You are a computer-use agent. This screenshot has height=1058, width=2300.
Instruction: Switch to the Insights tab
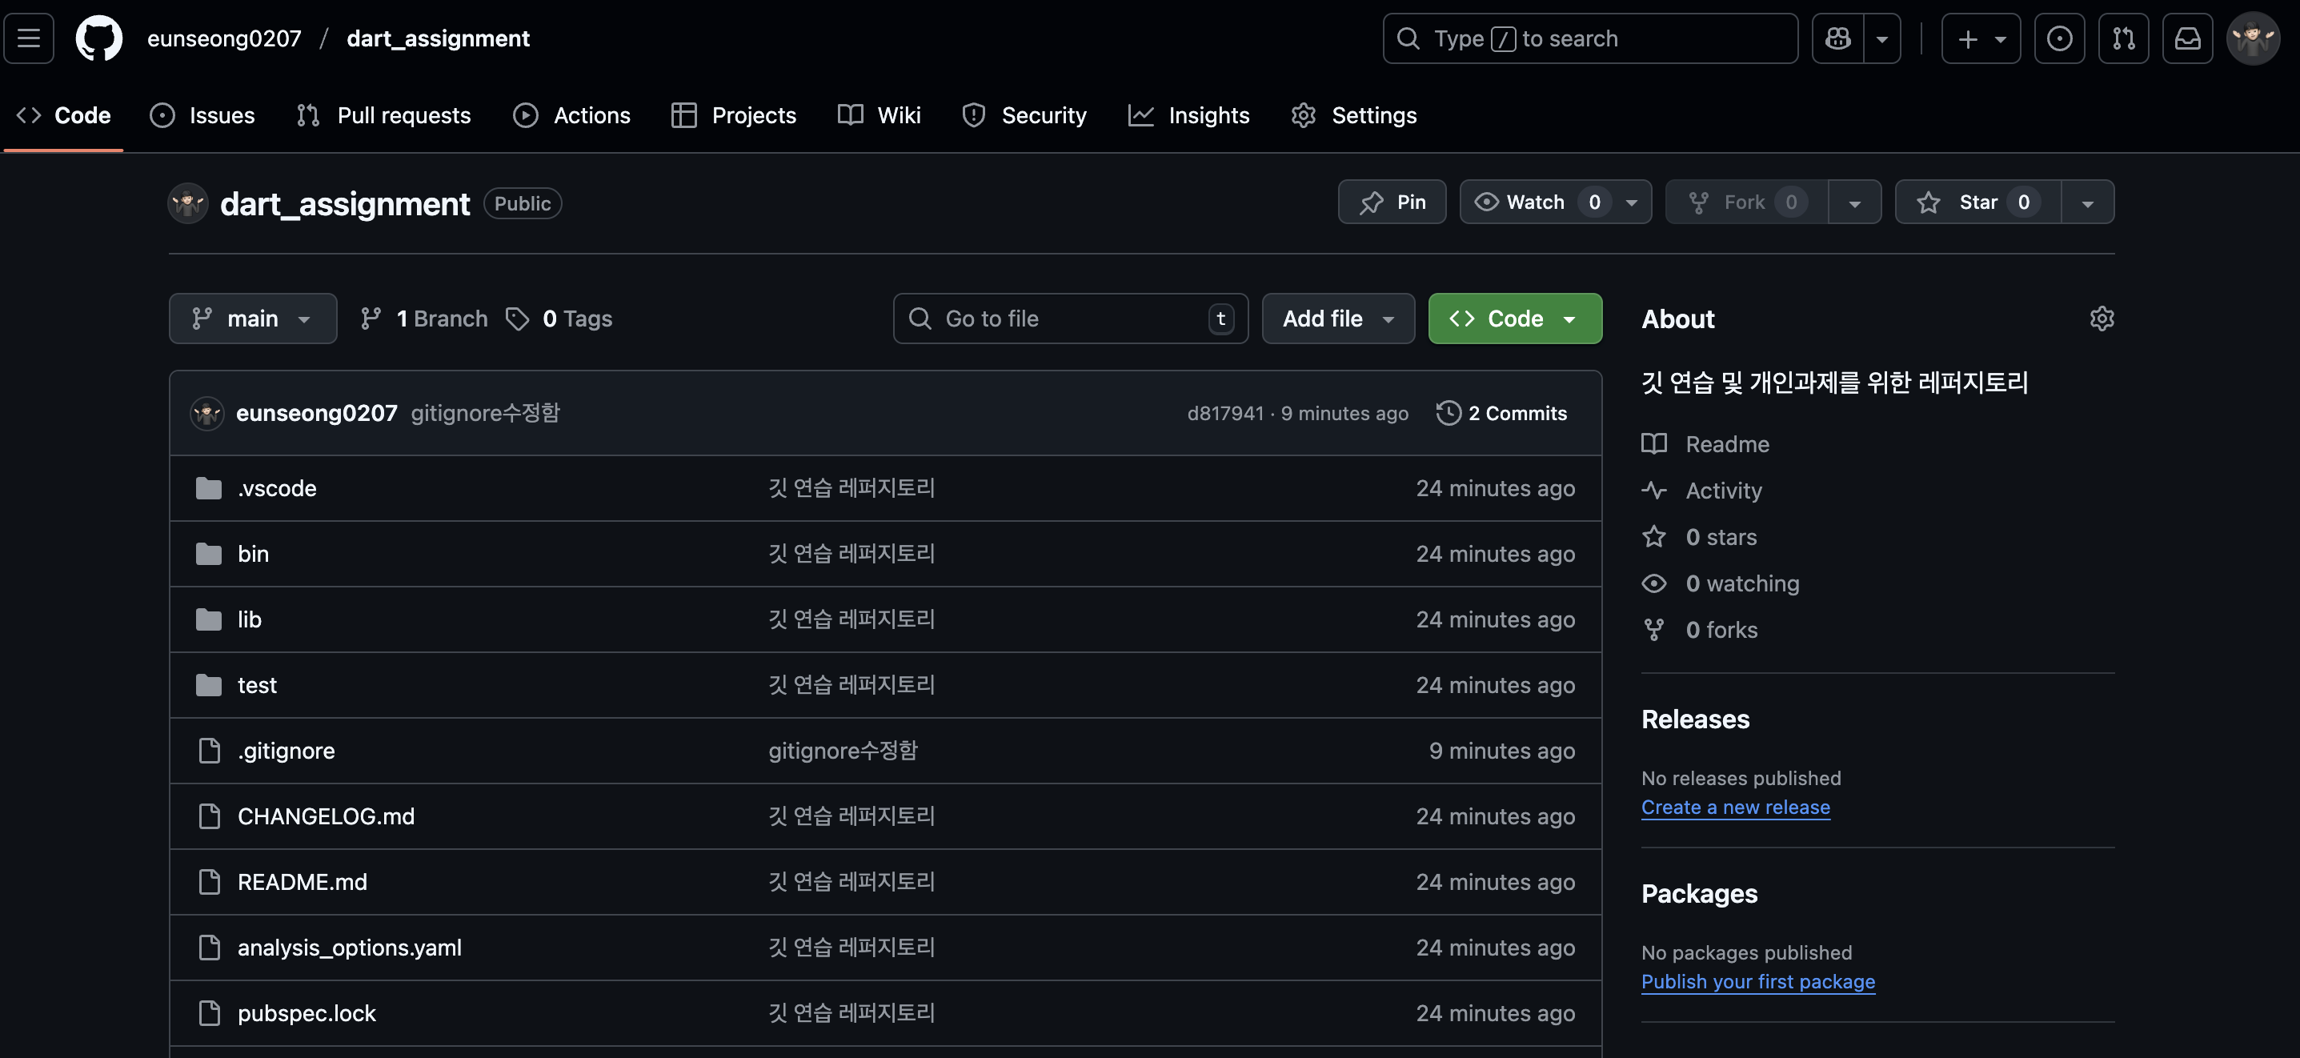point(1188,115)
